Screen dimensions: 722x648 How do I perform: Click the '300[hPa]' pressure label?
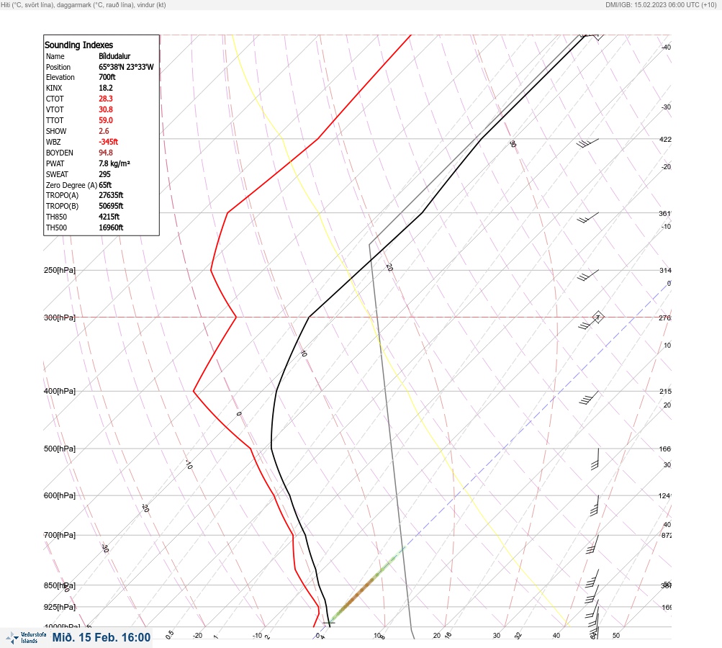pos(60,318)
